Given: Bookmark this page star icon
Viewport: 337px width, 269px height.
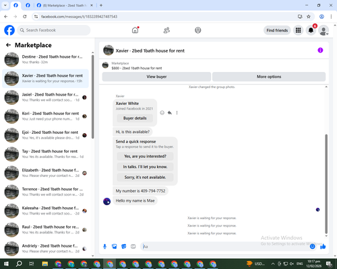Looking at the screenshot, I should (x=309, y=17).
